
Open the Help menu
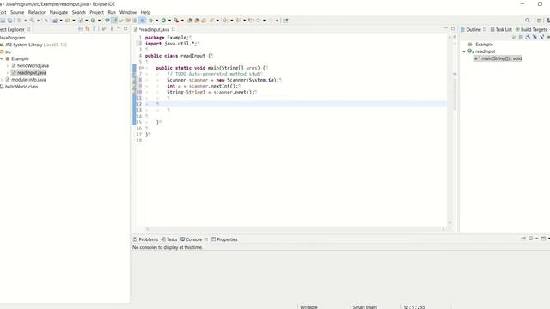145,12
